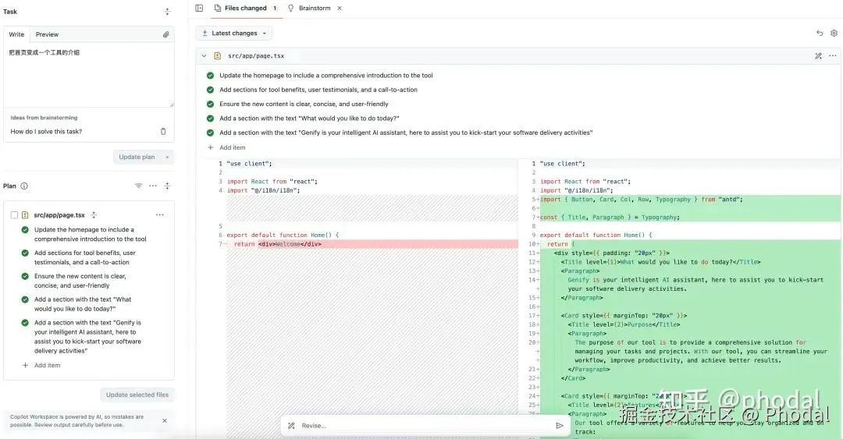Open the Latest changes dropdown

pos(234,34)
